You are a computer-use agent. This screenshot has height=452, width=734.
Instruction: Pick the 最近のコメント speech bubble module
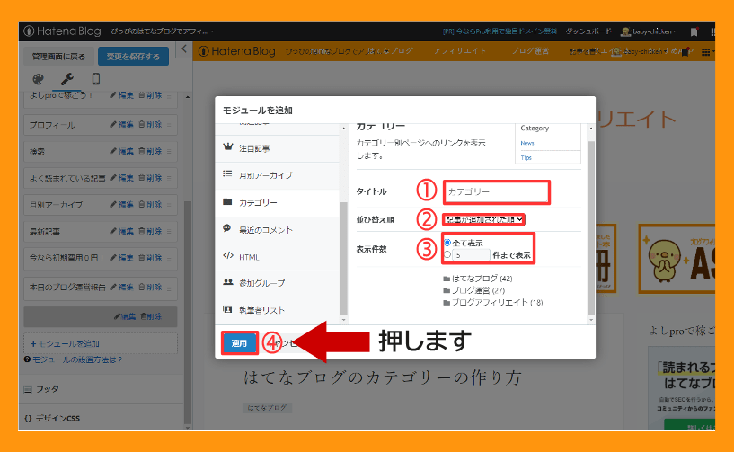click(x=277, y=230)
